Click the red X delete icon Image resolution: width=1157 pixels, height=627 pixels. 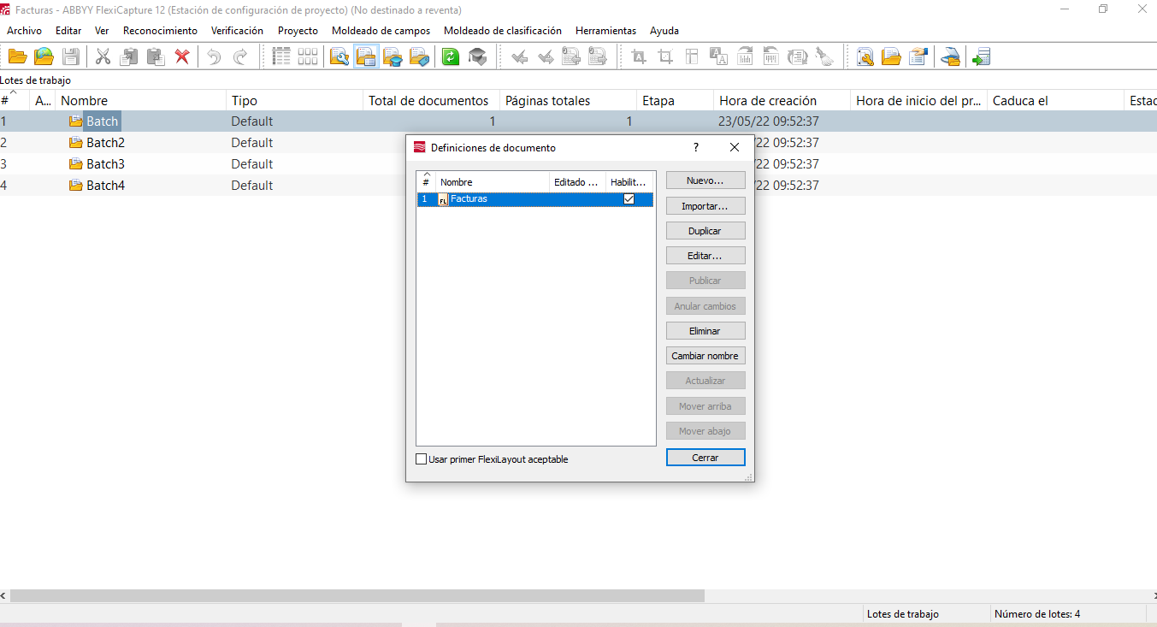(x=181, y=56)
